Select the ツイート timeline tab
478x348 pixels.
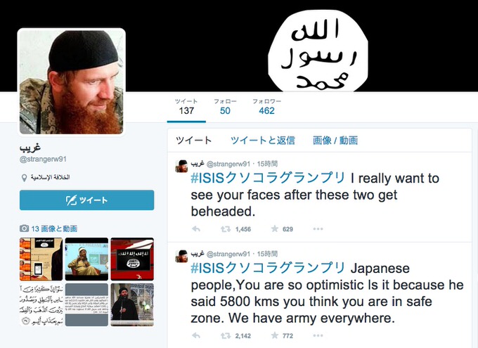193,141
